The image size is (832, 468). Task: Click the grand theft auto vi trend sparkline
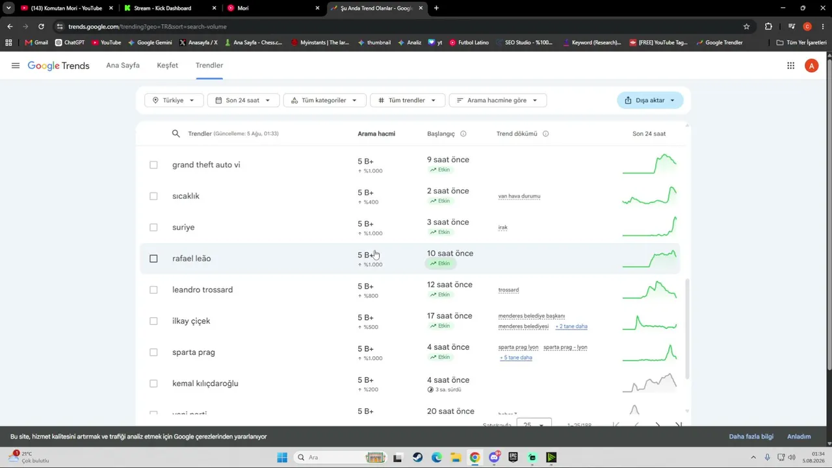point(649,164)
